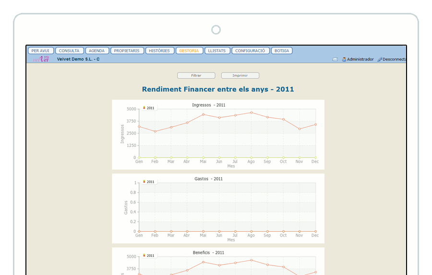Click the 2011 legend icon in Beneficis chart
This screenshot has width=432, height=275.
pyautogui.click(x=144, y=256)
